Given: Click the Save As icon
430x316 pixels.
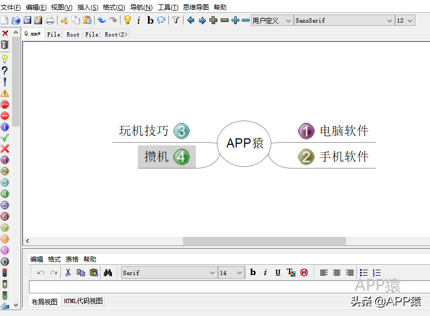Looking at the screenshot, I should [38, 20].
